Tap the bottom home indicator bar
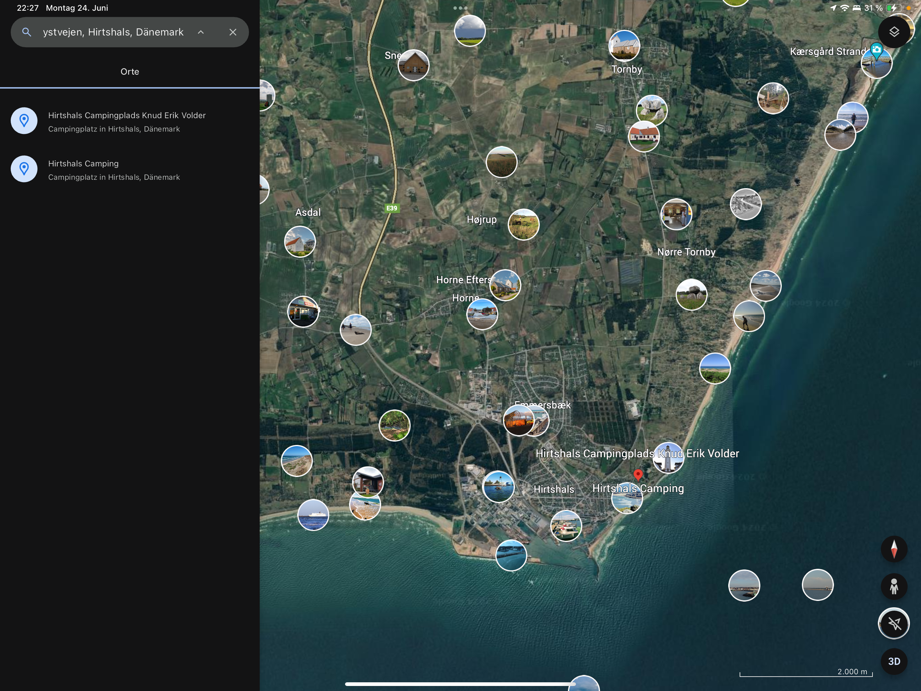The height and width of the screenshot is (691, 921). [460, 684]
